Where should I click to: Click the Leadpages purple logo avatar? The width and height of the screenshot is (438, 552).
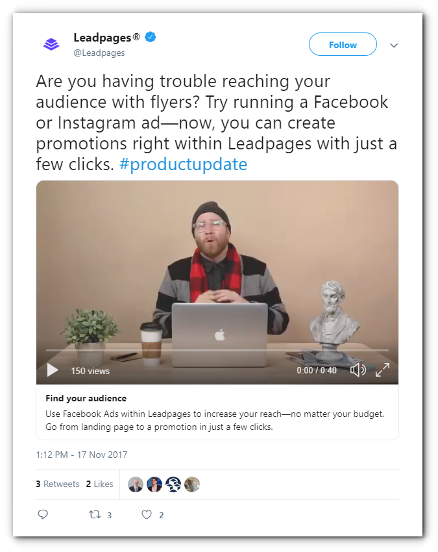[x=51, y=44]
